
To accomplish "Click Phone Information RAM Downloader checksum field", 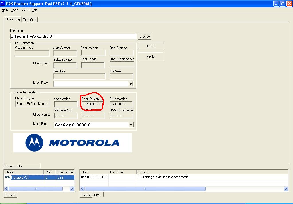I will click(x=121, y=116).
